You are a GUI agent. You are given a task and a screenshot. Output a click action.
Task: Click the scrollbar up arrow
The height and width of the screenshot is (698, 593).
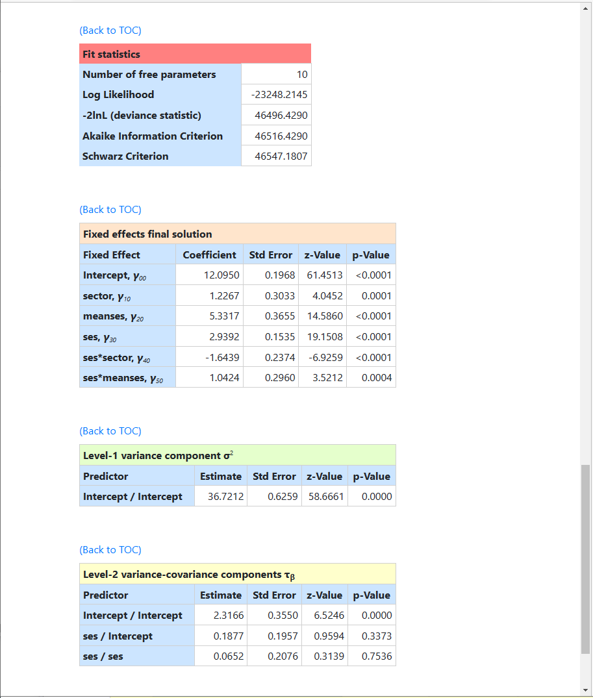tap(587, 8)
